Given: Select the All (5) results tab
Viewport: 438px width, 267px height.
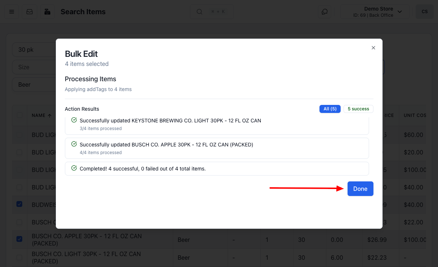Looking at the screenshot, I should (x=330, y=109).
